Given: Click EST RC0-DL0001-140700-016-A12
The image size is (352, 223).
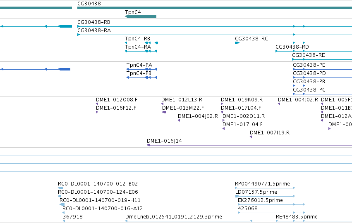Looking at the screenshot, I should coord(64,213).
